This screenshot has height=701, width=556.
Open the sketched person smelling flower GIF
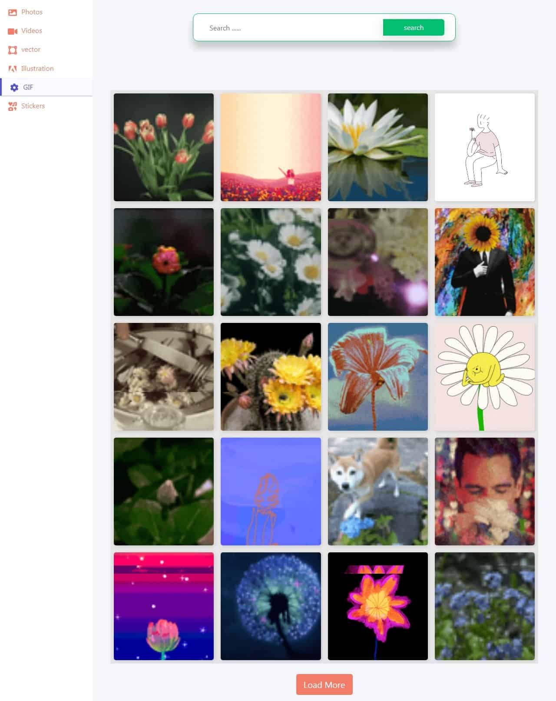485,147
